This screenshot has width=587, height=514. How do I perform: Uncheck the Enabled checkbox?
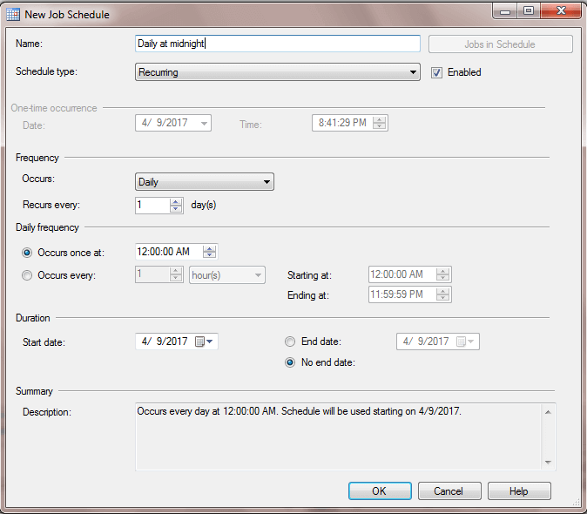click(x=436, y=72)
